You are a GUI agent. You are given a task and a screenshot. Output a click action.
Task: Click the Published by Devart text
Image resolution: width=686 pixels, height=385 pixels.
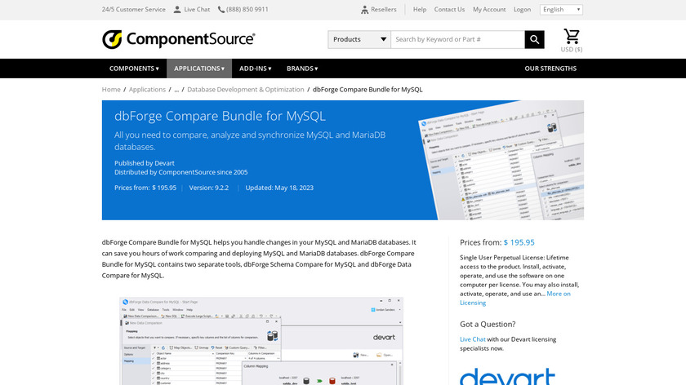pyautogui.click(x=145, y=163)
